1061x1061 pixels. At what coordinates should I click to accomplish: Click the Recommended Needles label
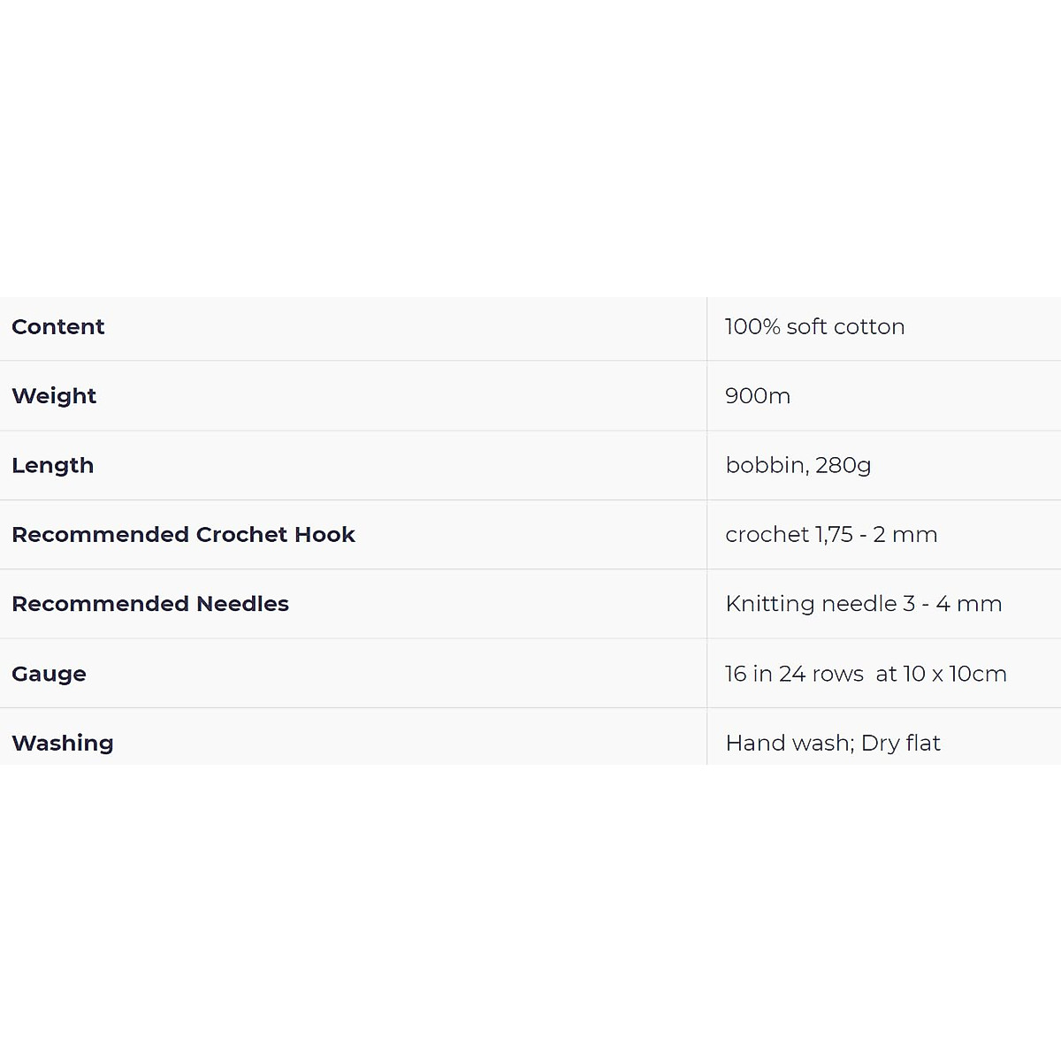(x=150, y=604)
